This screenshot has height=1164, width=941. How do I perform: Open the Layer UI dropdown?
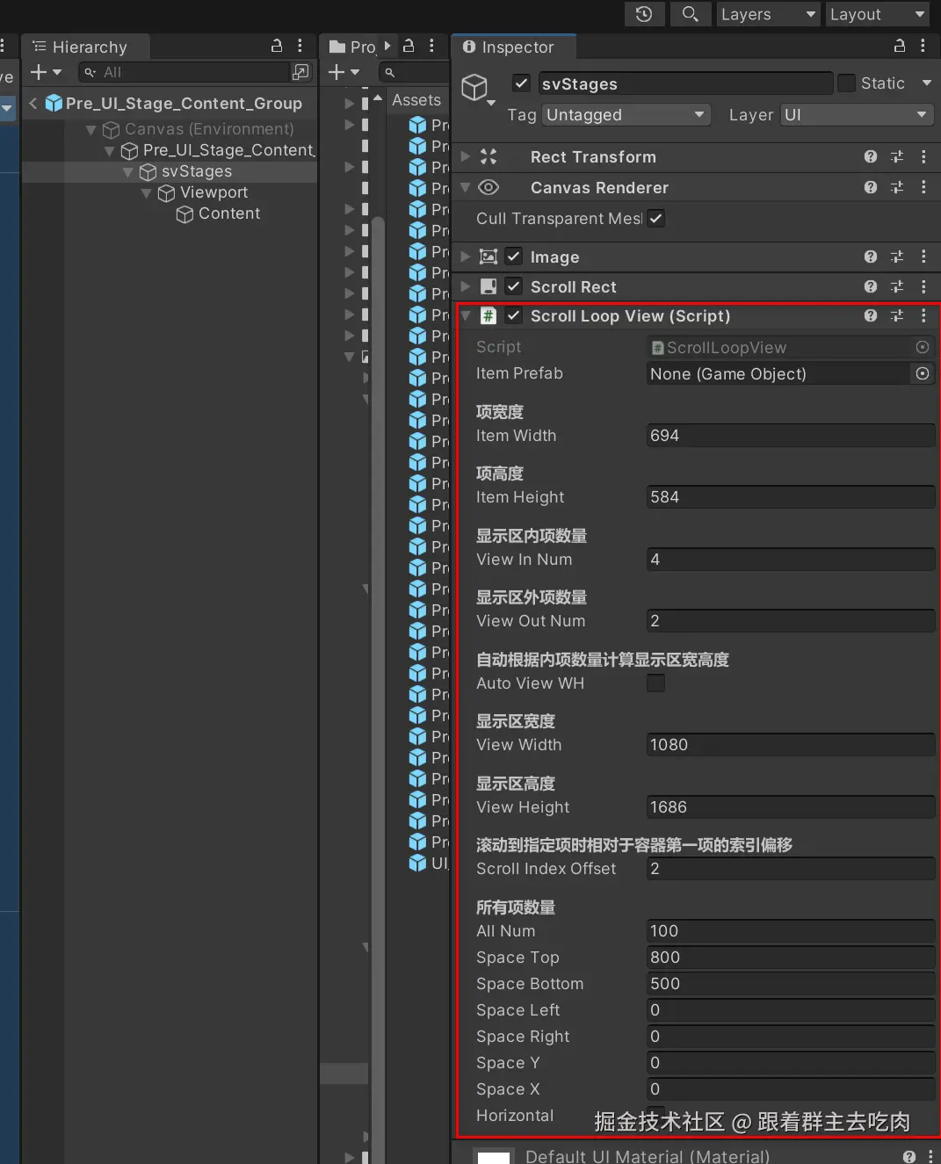[x=856, y=115]
